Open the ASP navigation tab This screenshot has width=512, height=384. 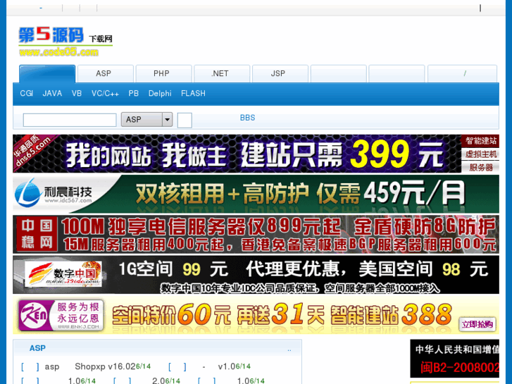click(106, 73)
